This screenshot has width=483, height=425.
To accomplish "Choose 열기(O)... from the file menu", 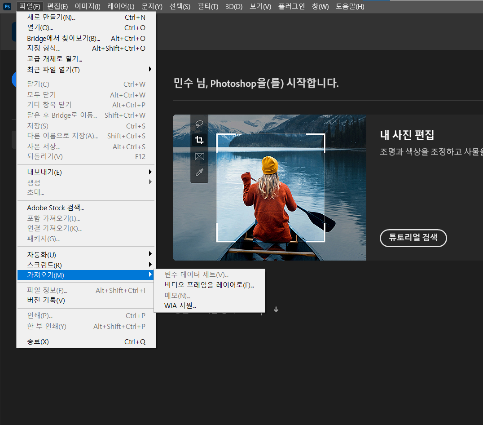I will coord(86,28).
